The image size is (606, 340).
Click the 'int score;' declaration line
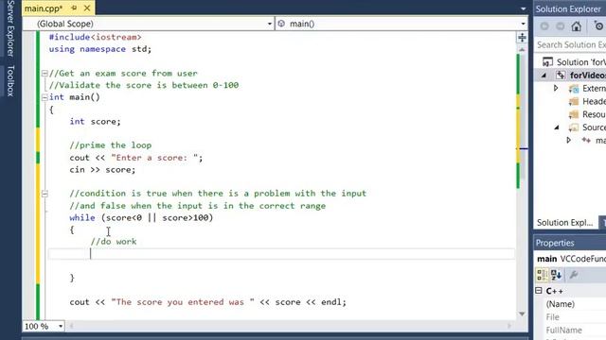point(95,122)
